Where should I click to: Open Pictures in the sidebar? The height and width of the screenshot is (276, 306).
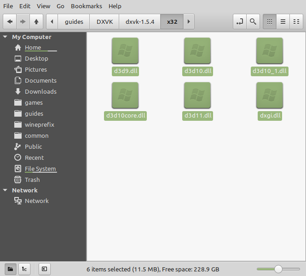pos(36,69)
